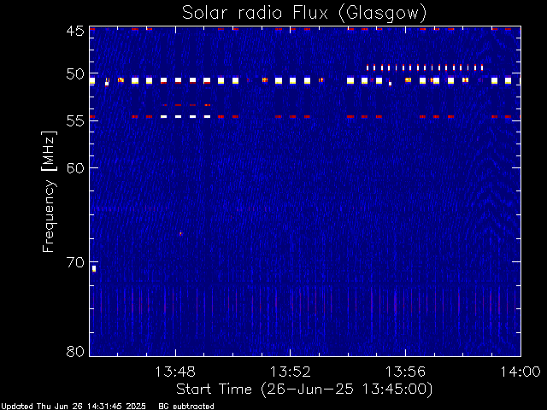
Task: Click the 13:56 time axis label
Action: point(405,372)
